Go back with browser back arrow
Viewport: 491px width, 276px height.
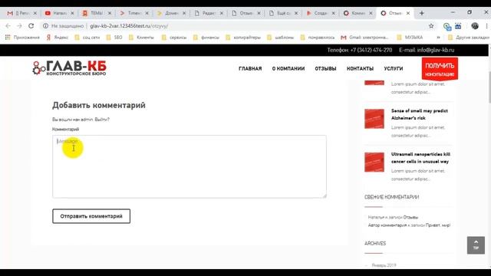pyautogui.click(x=8, y=26)
